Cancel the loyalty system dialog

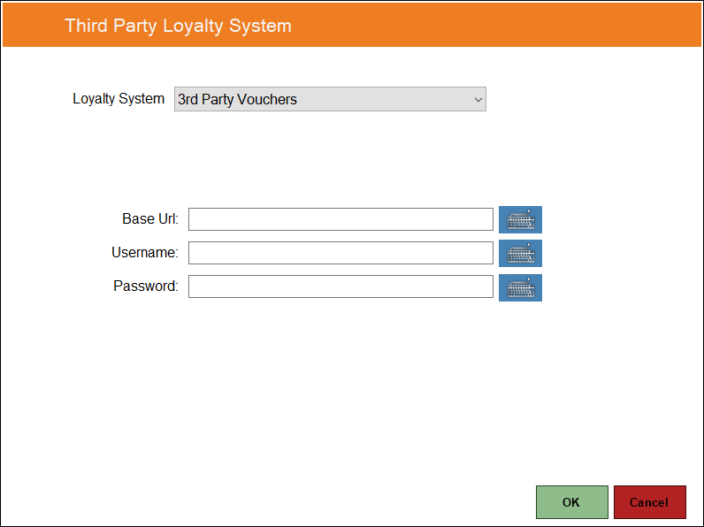point(650,502)
